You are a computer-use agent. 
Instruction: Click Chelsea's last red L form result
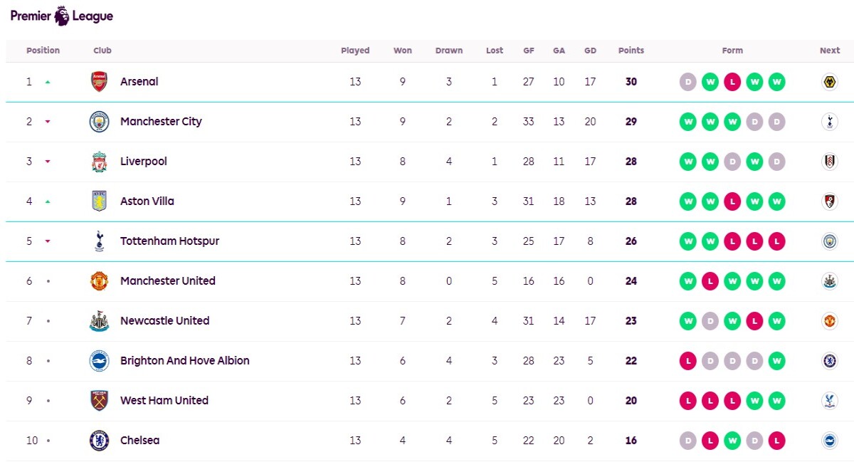pyautogui.click(x=776, y=441)
